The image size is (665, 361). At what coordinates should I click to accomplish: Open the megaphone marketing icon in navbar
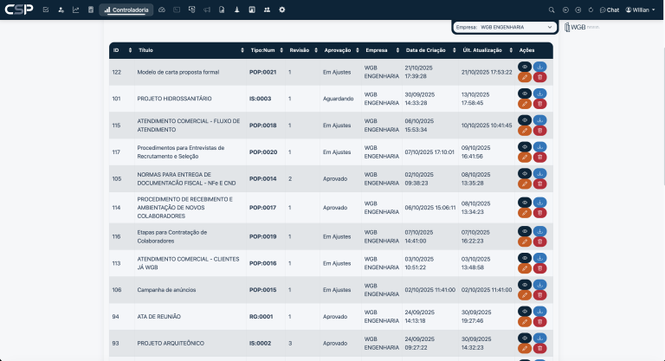click(207, 10)
